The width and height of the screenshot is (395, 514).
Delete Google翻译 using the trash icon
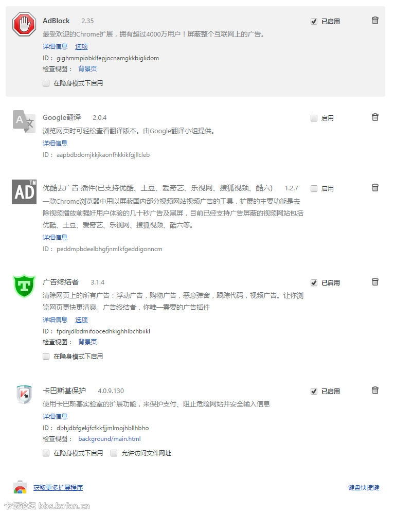(x=375, y=117)
